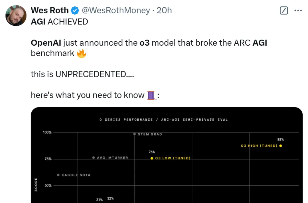Open the @WesRothMoney handle link
This screenshot has width=308, height=203.
click(116, 10)
